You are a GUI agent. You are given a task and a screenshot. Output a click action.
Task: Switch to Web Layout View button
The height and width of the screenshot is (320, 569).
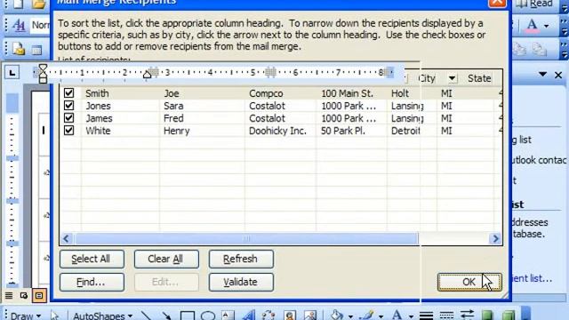click(x=24, y=296)
